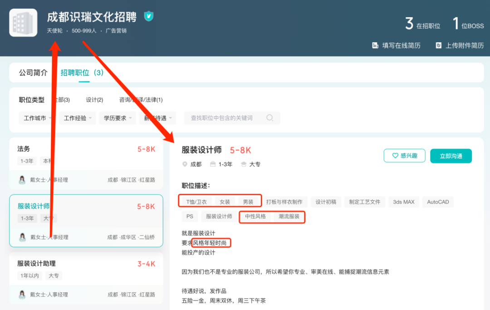Click the company building logo icon
This screenshot has width=490, height=310.
(23, 23)
